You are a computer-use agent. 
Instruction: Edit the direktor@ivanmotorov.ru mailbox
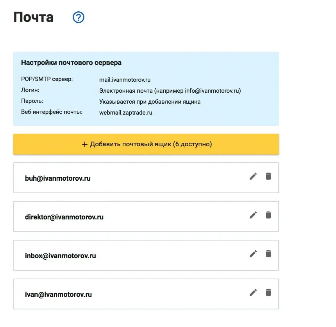[253, 215]
